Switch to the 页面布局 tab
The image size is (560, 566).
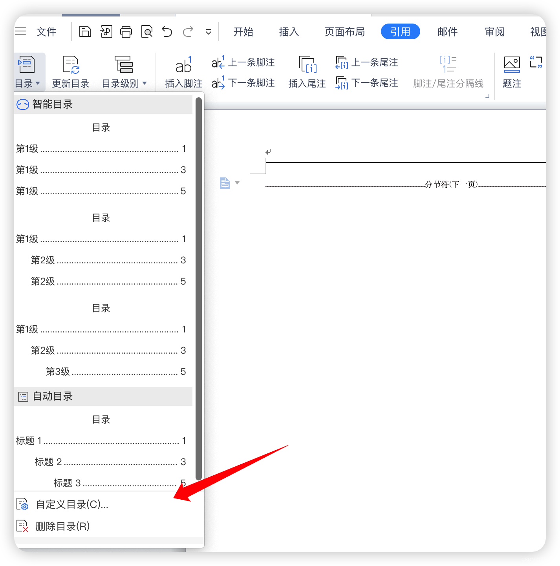click(x=345, y=32)
